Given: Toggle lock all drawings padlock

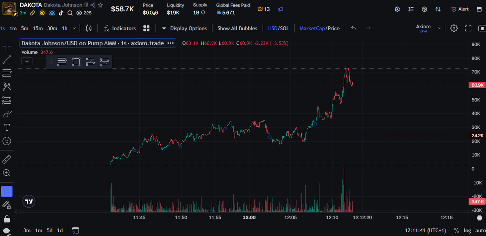Looking at the screenshot, I should (x=7, y=219).
